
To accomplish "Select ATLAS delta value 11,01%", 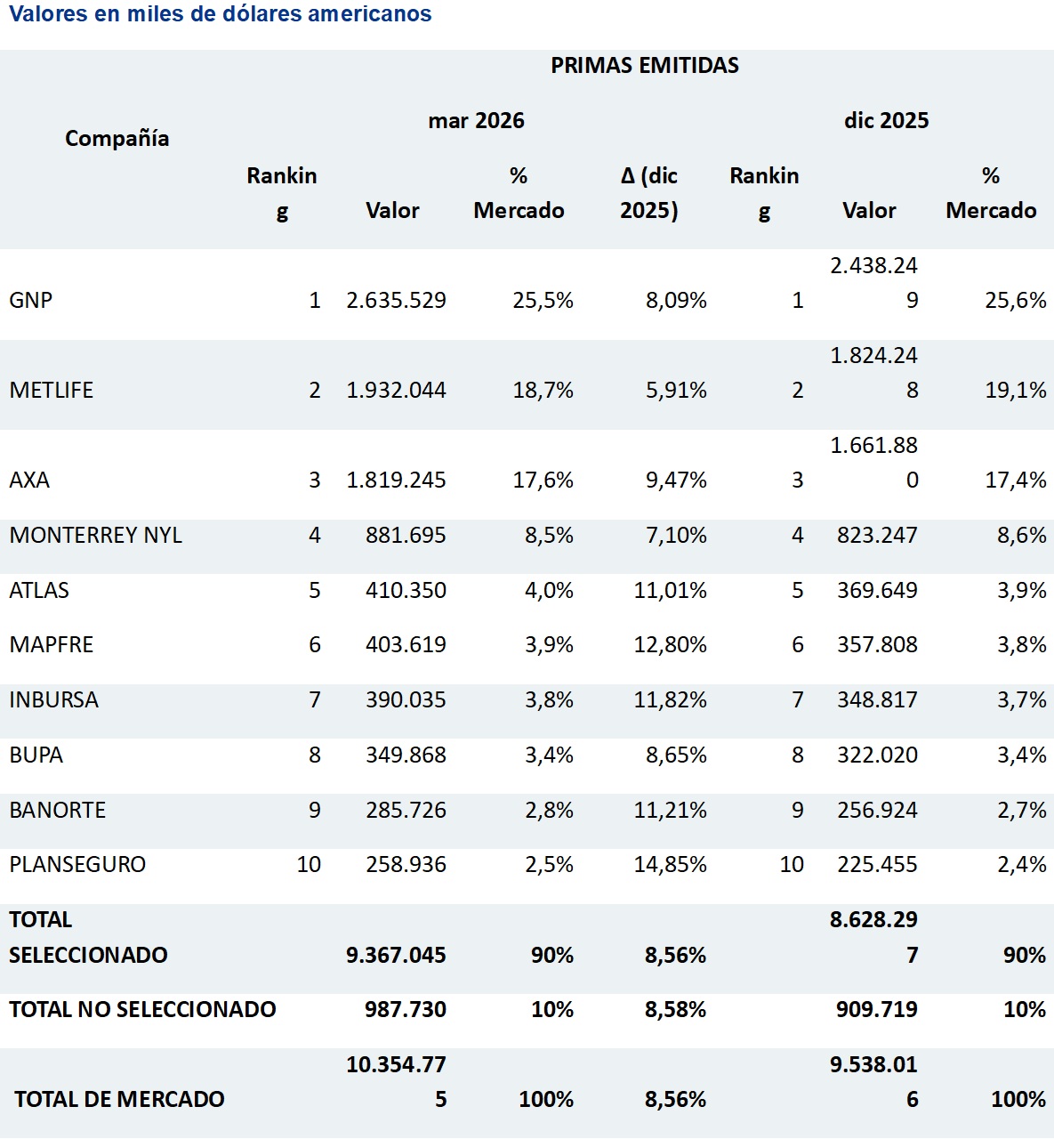I will point(671,591).
